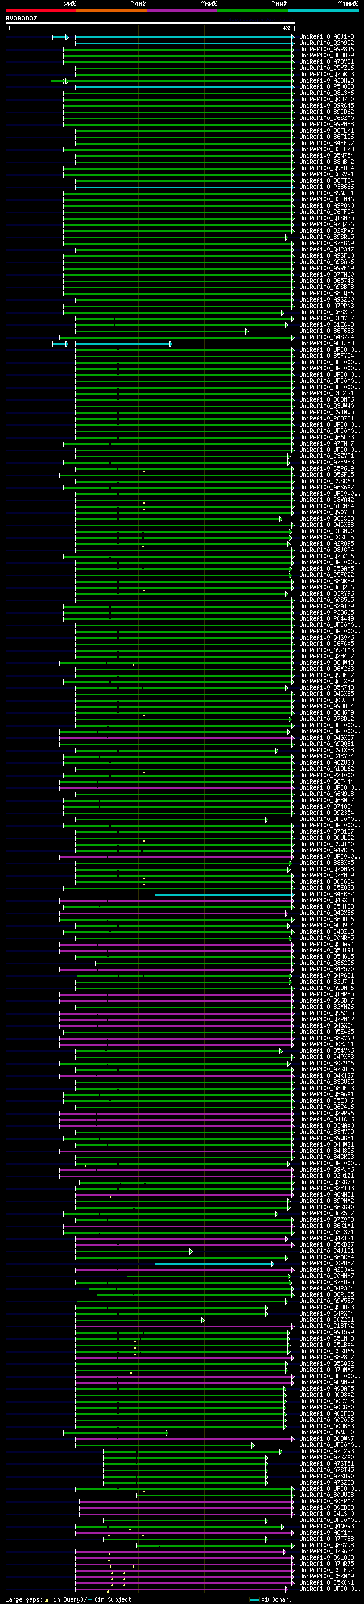This screenshot has width=364, height=1604.
Task: Open hit UniRef100_P38665
Action: 326,613
